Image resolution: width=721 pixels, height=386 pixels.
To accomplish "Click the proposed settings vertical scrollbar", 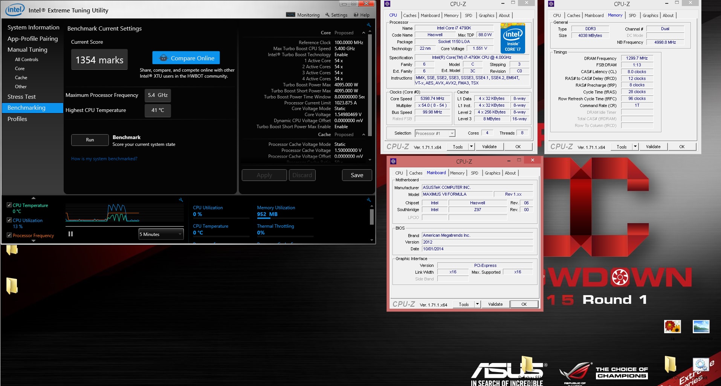I will 370,85.
